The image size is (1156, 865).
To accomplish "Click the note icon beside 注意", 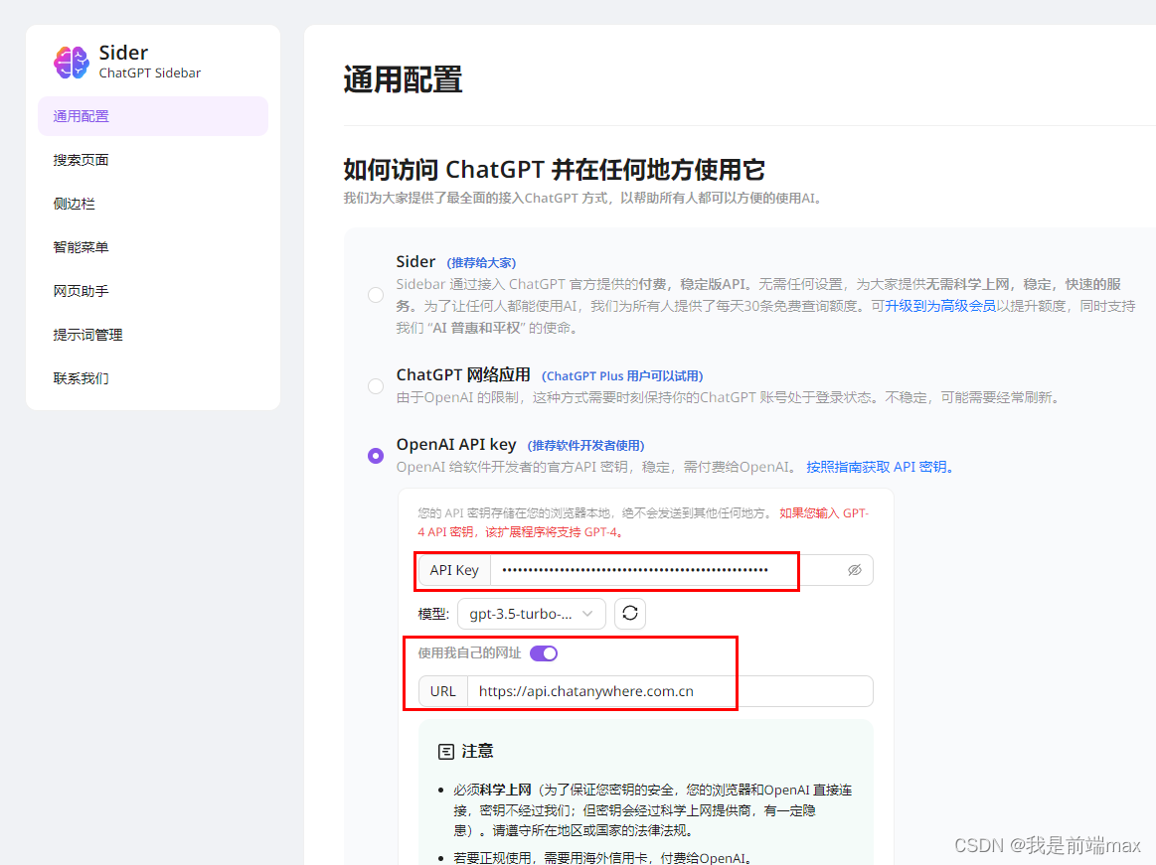I will pos(446,752).
